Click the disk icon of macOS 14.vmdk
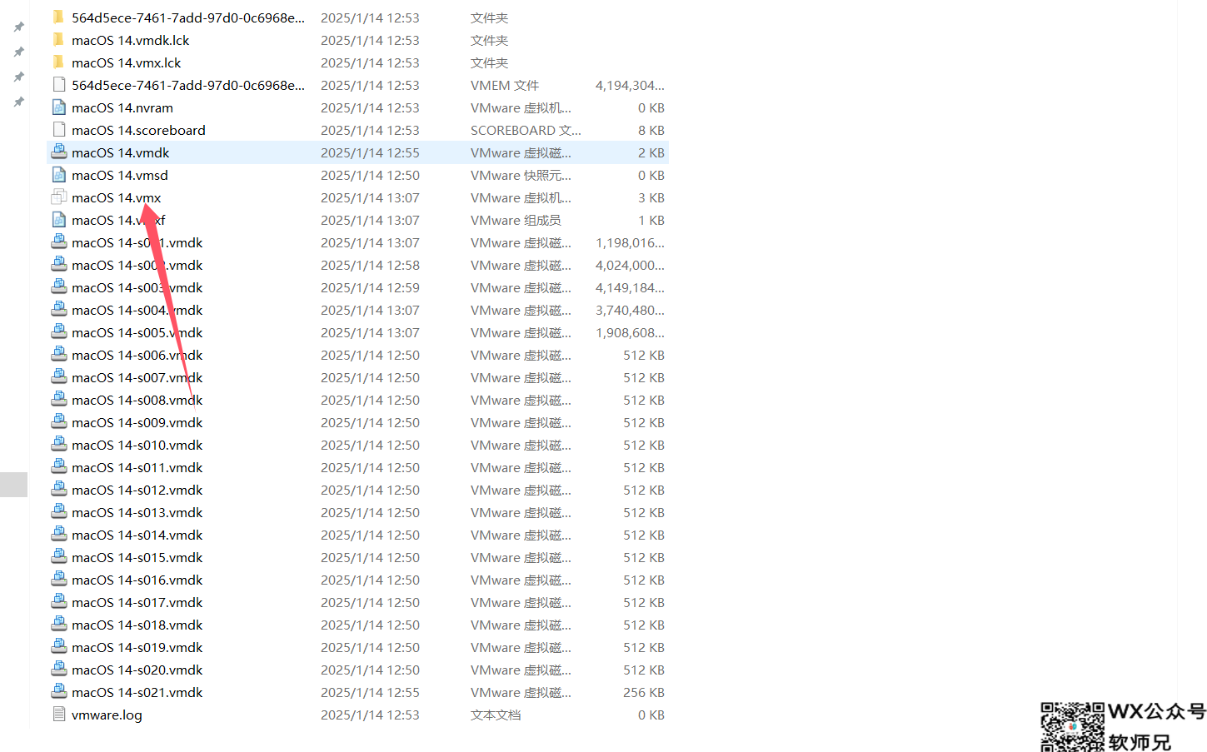This screenshot has width=1207, height=752. pyautogui.click(x=58, y=152)
